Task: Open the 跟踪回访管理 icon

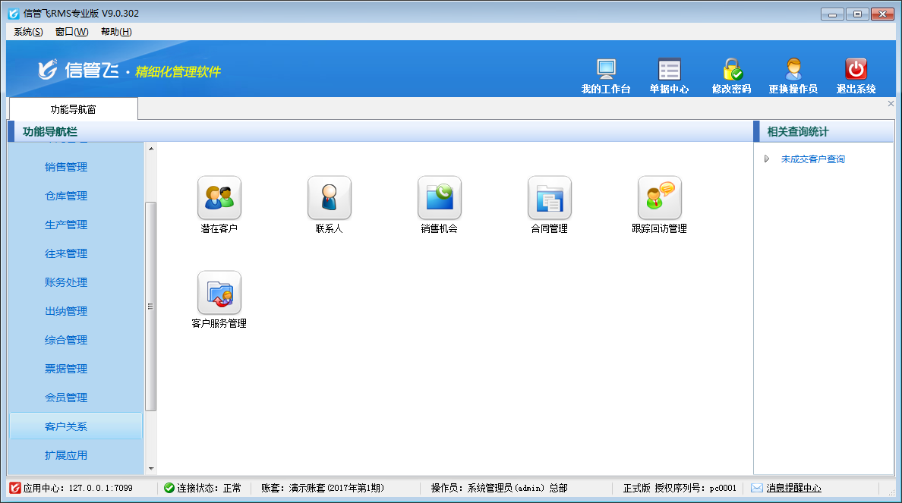Action: [x=659, y=197]
